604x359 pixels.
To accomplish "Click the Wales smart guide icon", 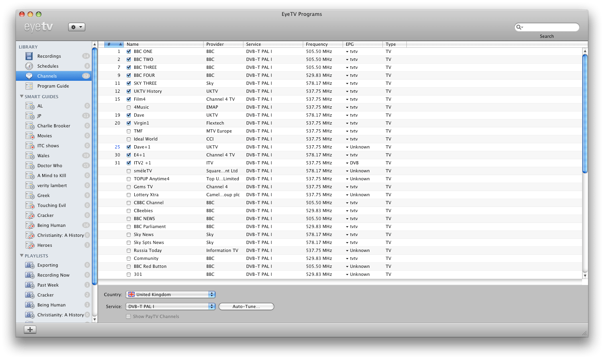I will pyautogui.click(x=30, y=156).
